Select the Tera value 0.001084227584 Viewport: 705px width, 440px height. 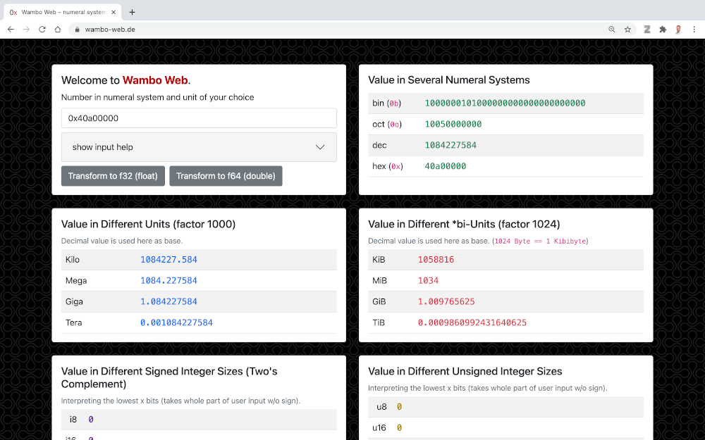click(176, 323)
